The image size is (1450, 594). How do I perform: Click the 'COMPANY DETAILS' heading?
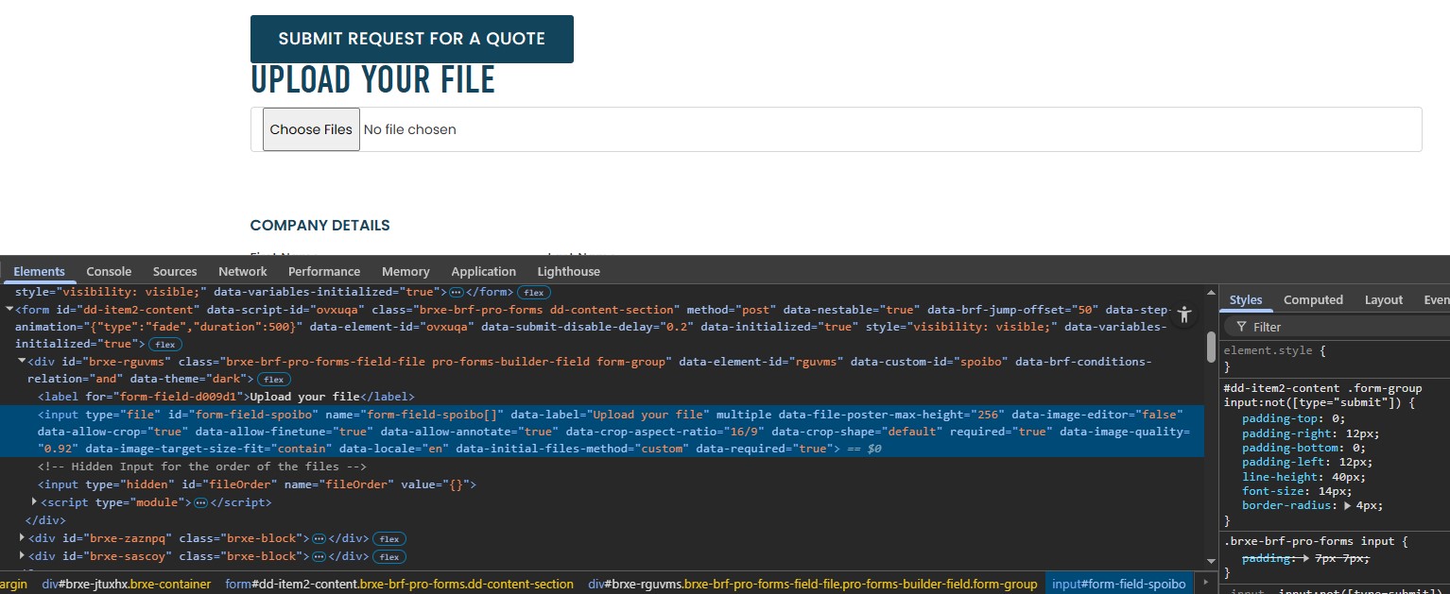pos(319,226)
